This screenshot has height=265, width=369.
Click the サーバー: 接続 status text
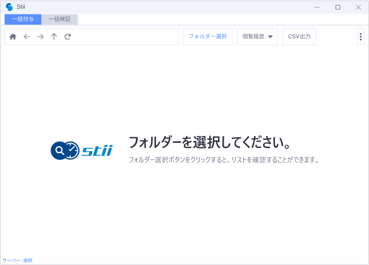tap(18, 261)
